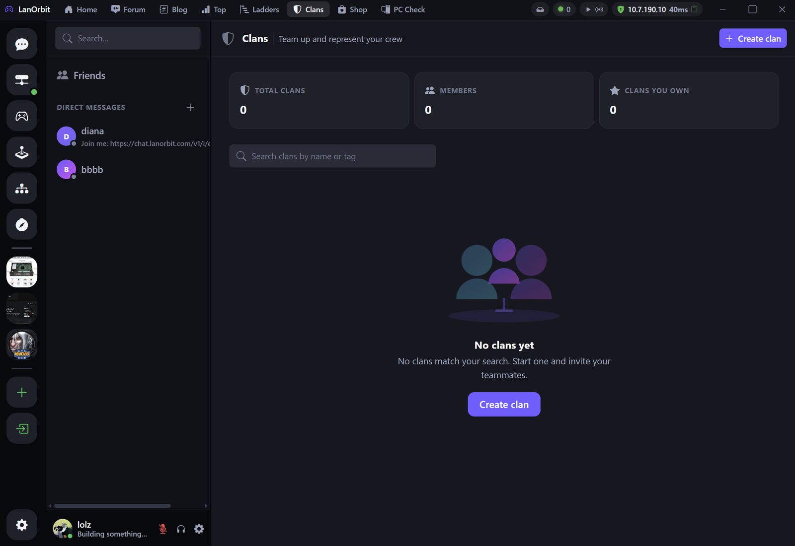Screen dimensions: 795x546
Task: Click Create clan below the No clans yet message
Action: tap(504, 405)
